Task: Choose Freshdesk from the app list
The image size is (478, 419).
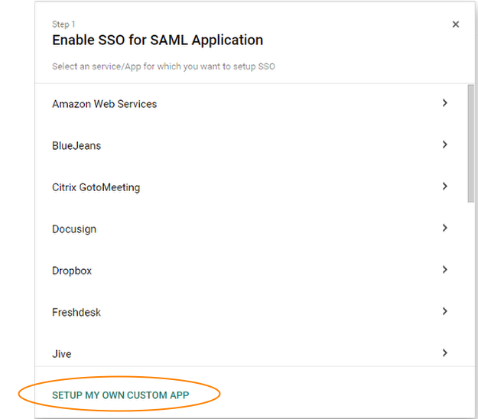Action: tap(76, 312)
